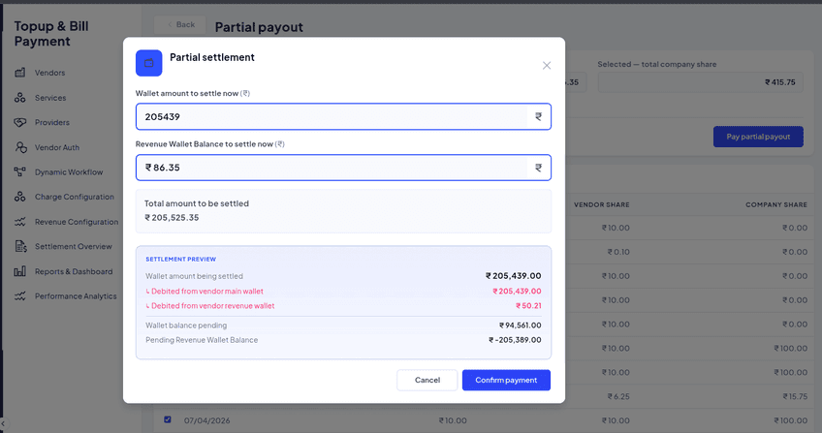Click the ₹6.25 vendor share cell
822x433 pixels.
pos(618,396)
